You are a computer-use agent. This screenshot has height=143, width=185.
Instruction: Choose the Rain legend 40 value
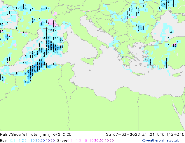(48, 141)
